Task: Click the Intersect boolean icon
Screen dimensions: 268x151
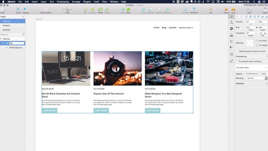Action: click(159, 10)
